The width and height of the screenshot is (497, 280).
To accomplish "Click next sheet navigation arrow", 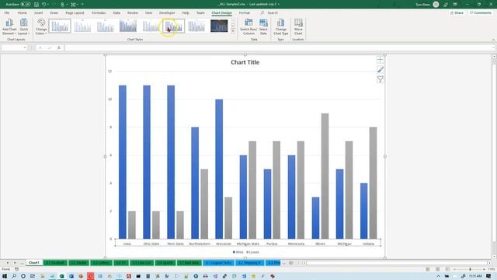I will (x=15, y=263).
